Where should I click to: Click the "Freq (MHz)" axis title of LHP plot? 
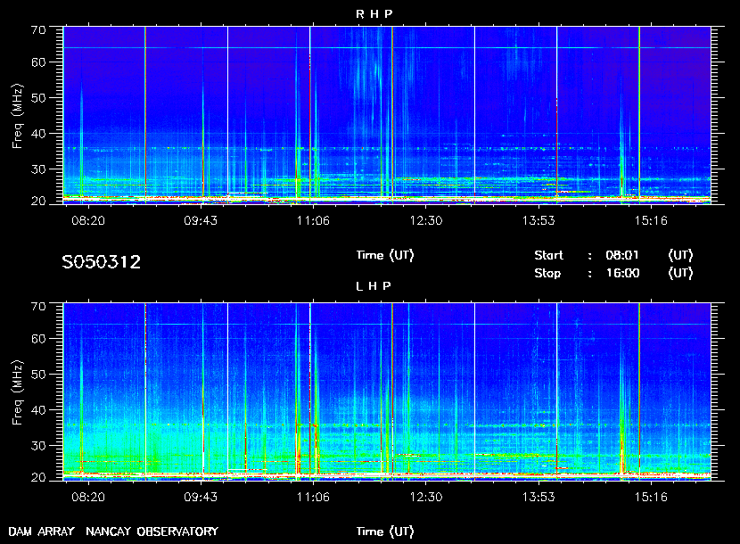18,393
